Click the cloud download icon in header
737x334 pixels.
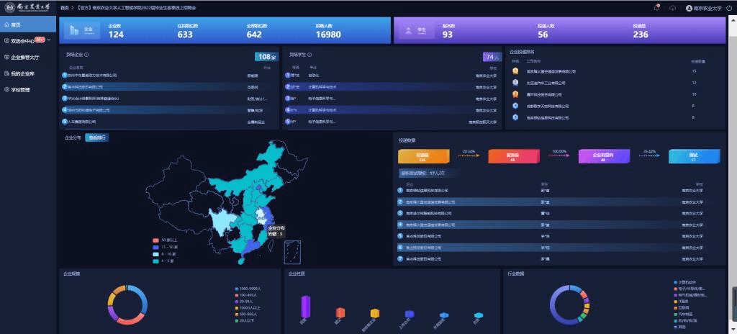pos(672,7)
